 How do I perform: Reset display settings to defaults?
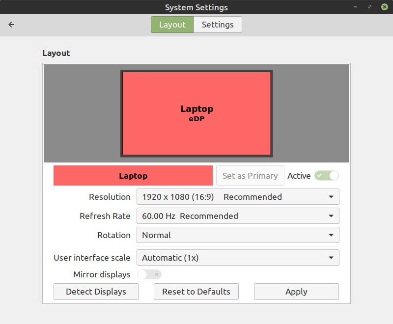pyautogui.click(x=196, y=292)
